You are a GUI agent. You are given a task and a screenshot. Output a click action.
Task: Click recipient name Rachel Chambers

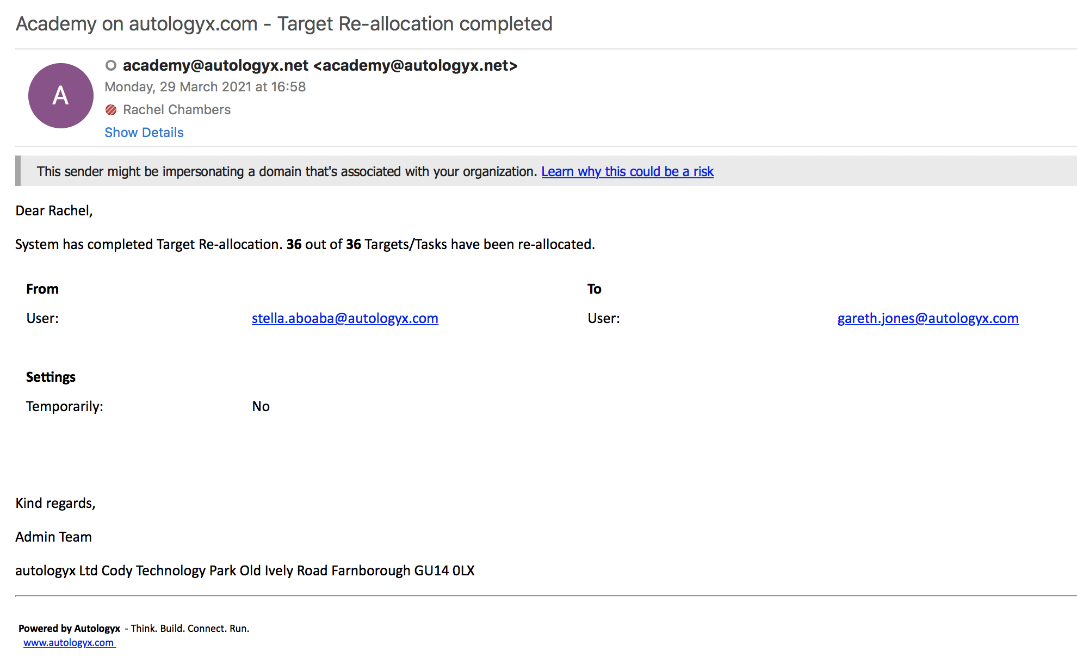point(177,110)
